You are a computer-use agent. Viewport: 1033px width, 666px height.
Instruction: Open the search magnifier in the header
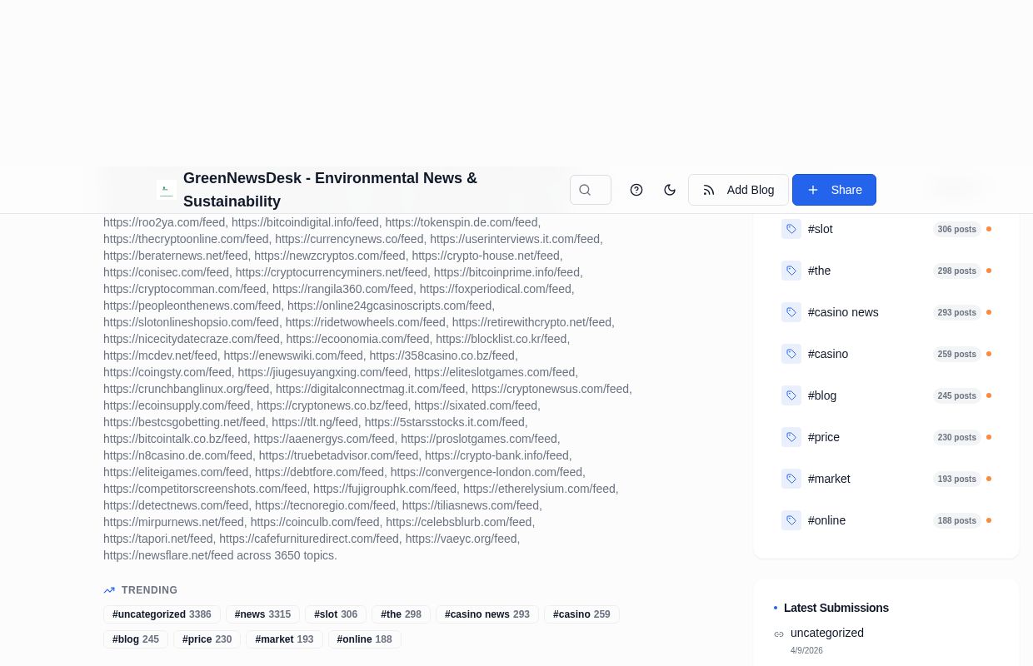590,190
